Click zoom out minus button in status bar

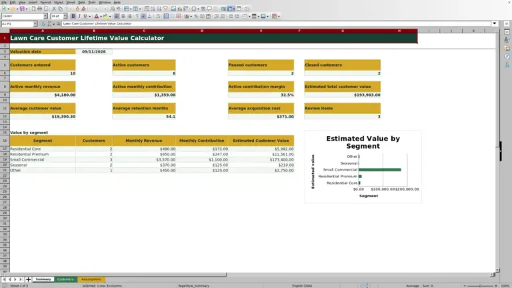[x=465, y=286]
